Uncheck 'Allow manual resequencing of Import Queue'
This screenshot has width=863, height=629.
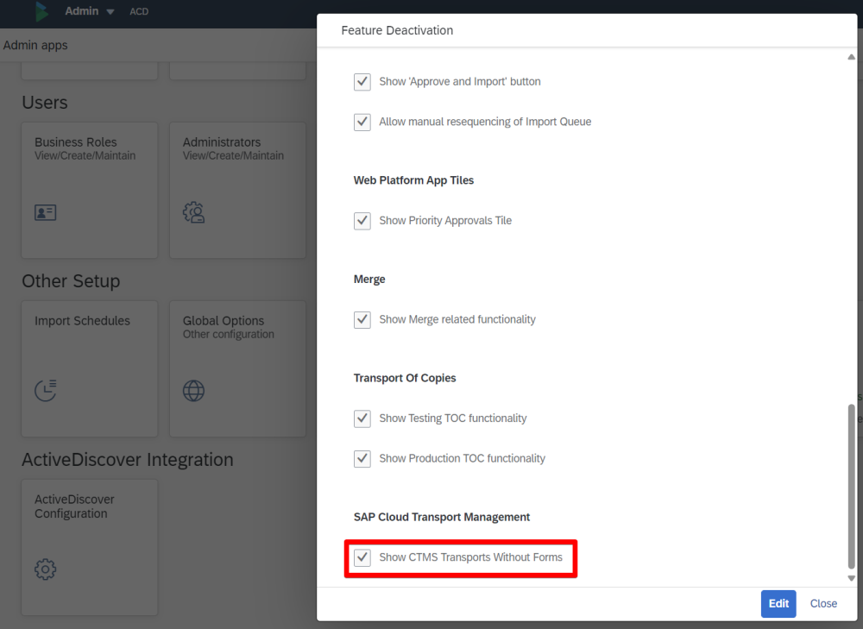click(x=362, y=122)
